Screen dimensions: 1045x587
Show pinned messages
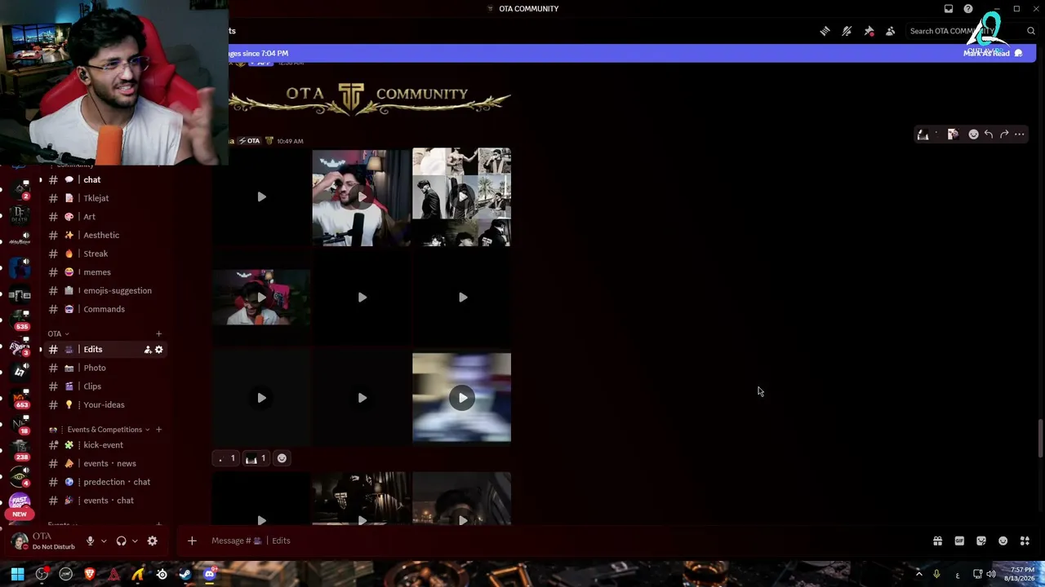click(869, 31)
